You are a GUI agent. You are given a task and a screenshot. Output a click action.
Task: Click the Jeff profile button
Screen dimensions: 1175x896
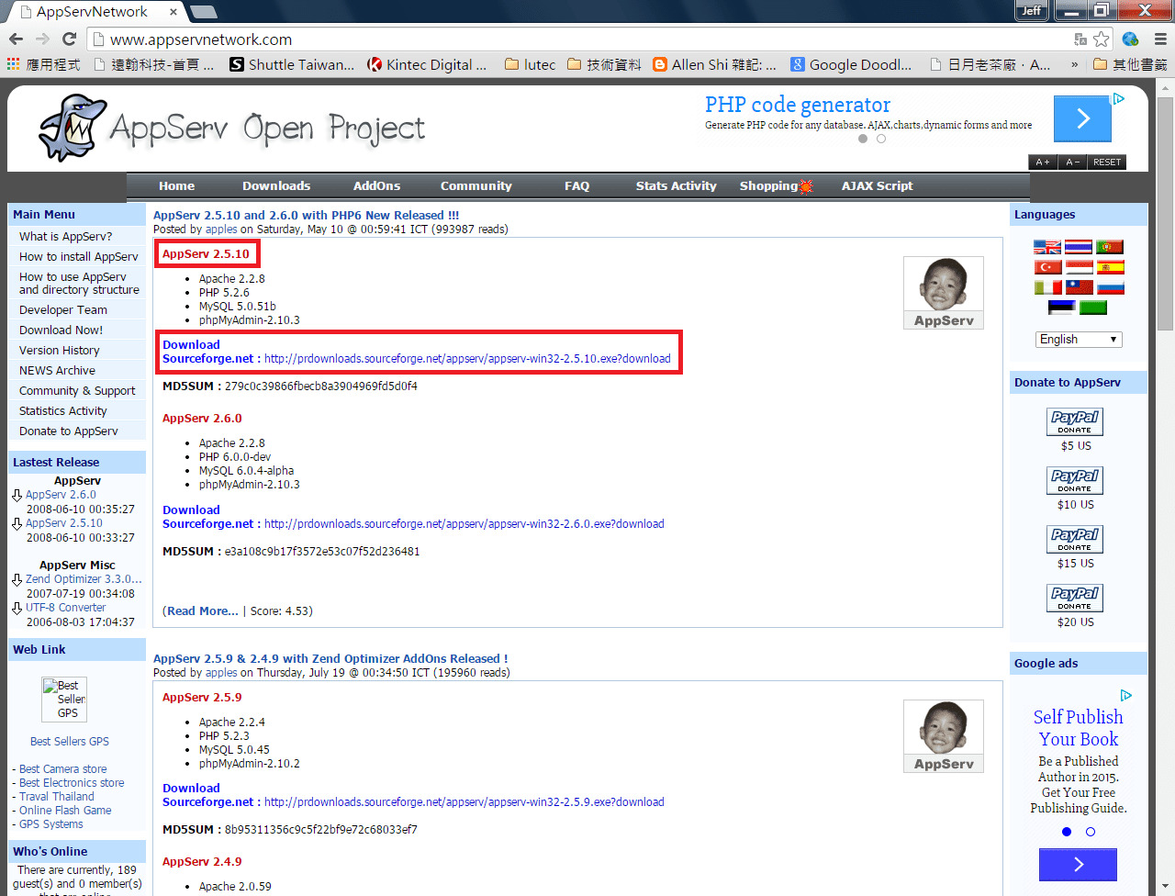(x=1032, y=10)
